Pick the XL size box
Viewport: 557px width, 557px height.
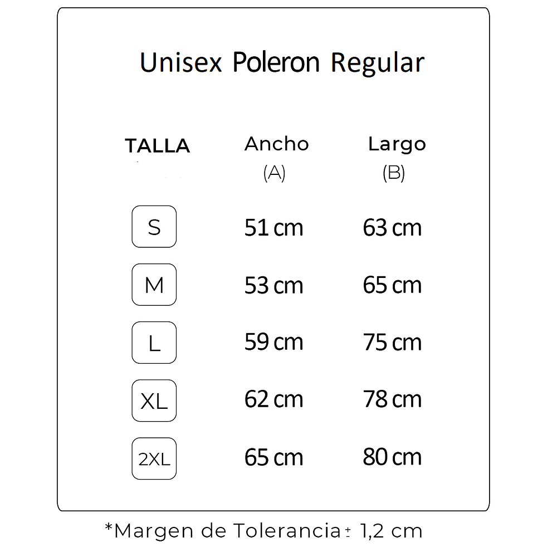pyautogui.click(x=154, y=400)
